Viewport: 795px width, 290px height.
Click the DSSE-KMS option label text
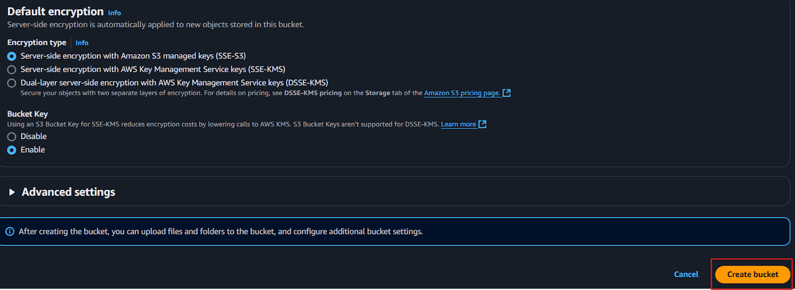tap(174, 83)
